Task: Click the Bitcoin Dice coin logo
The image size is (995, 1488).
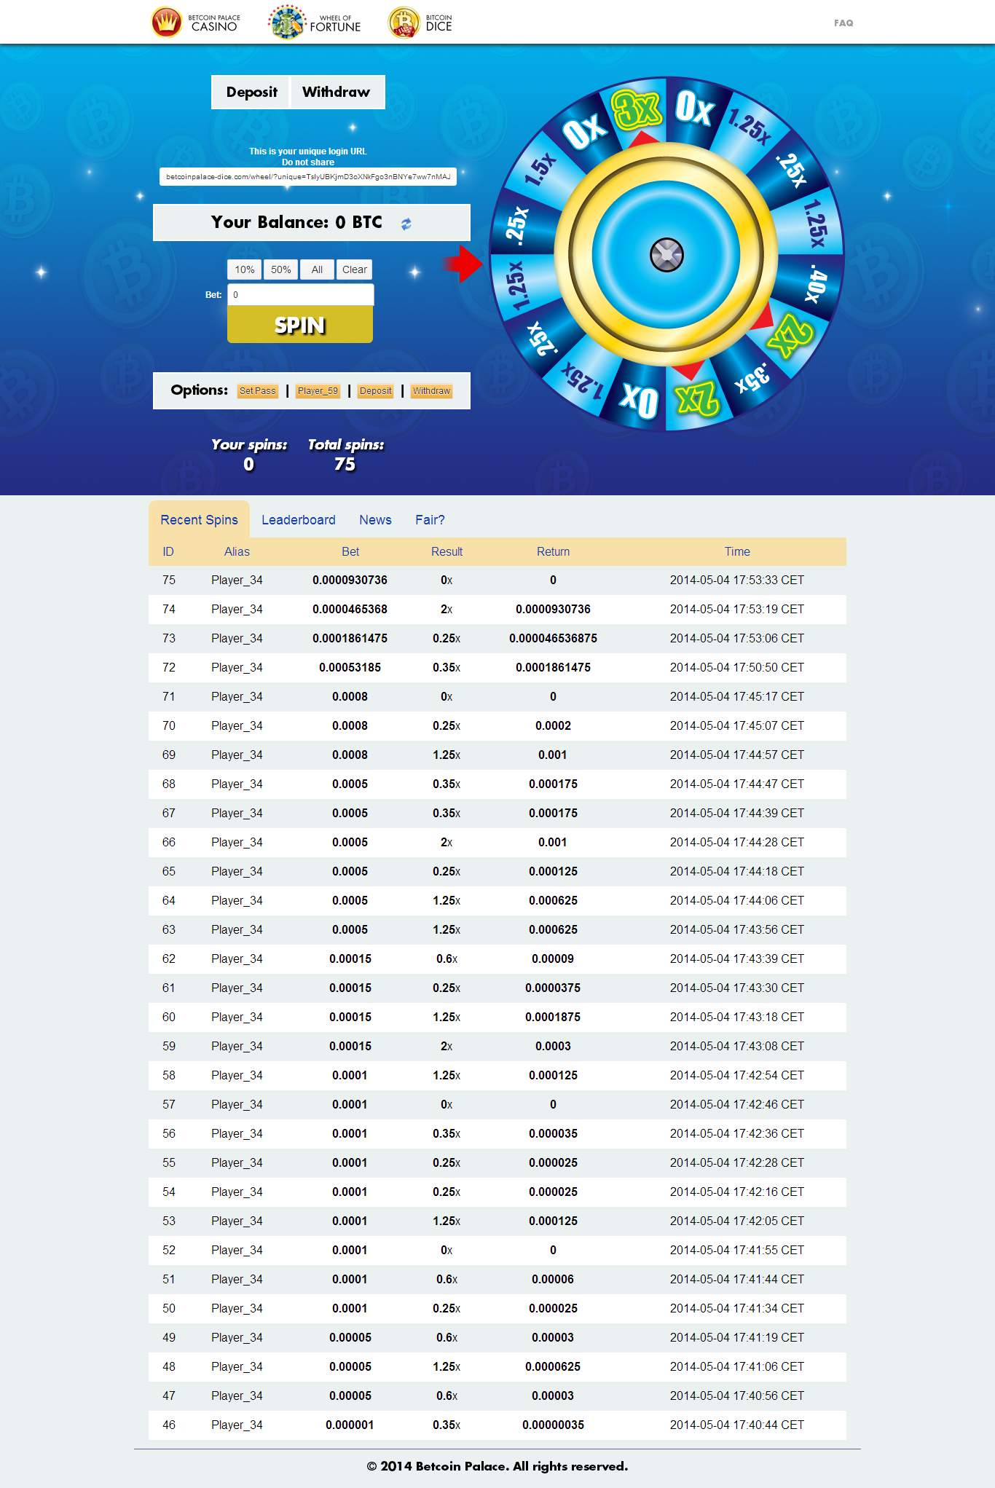Action: [x=404, y=23]
